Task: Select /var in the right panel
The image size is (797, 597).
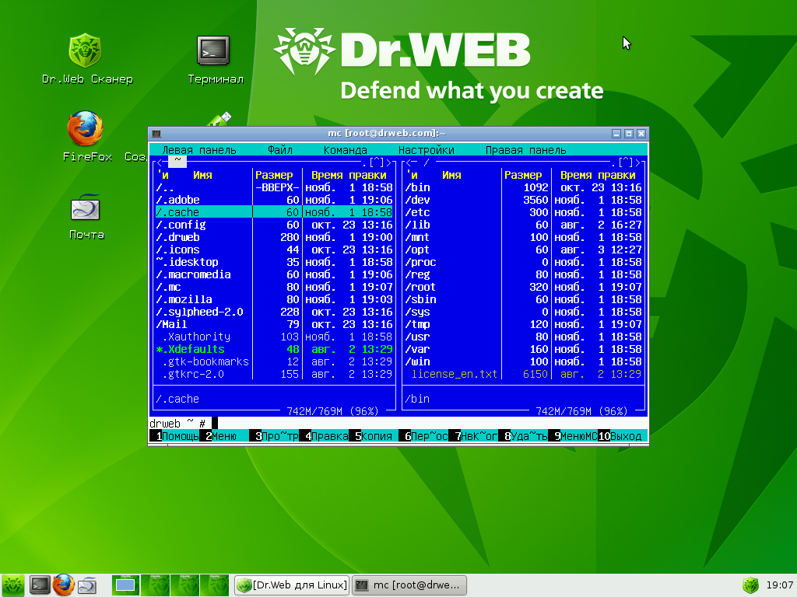Action: point(523,349)
